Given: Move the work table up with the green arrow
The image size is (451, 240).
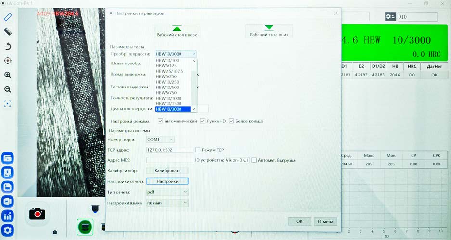Looking at the screenshot, I should (x=177, y=31).
